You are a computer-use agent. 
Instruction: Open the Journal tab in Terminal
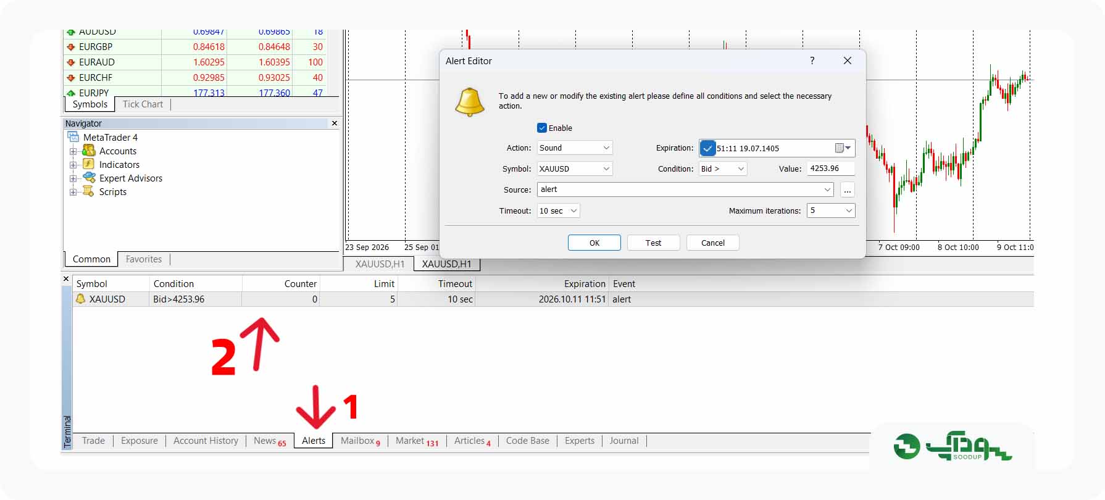624,441
